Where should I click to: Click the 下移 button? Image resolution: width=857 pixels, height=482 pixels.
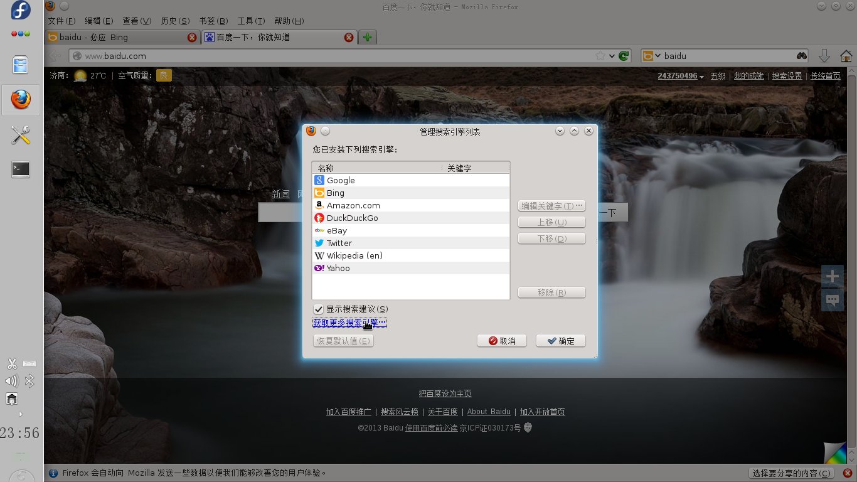551,238
